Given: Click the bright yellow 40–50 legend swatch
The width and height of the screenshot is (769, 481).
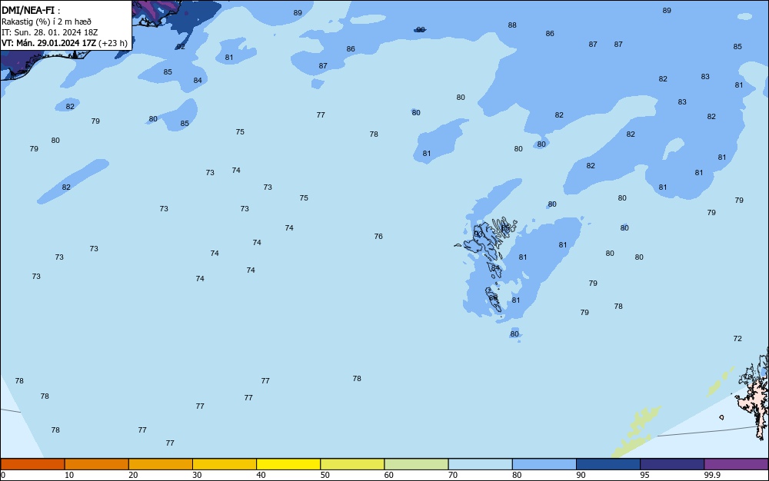Looking at the screenshot, I should click(x=288, y=464).
